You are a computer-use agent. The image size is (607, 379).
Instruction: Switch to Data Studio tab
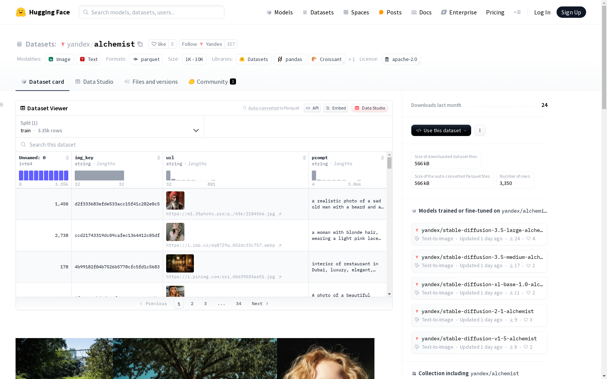(x=94, y=81)
